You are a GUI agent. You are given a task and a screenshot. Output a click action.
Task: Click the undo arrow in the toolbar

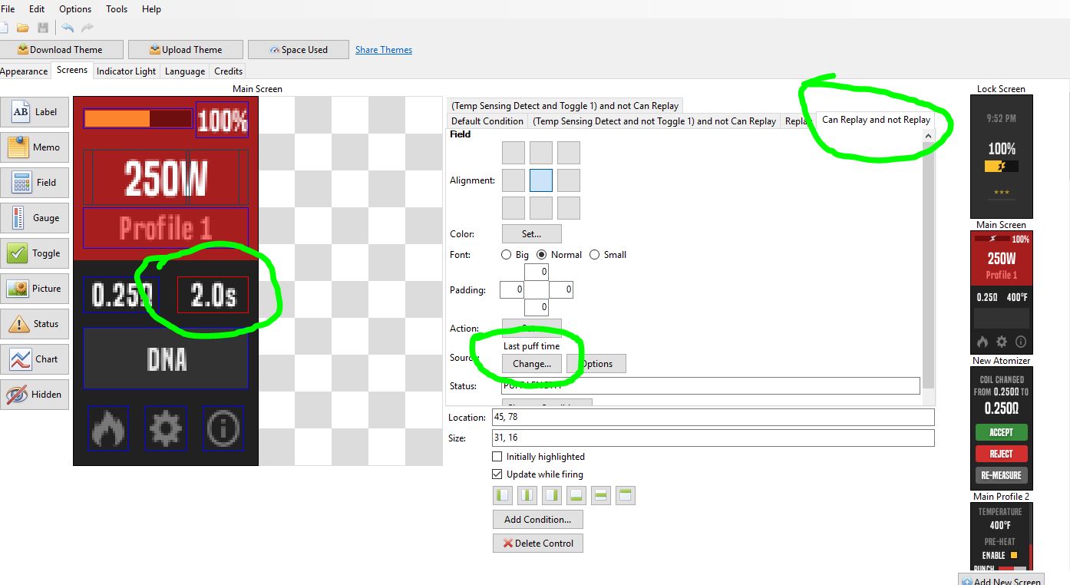click(68, 28)
